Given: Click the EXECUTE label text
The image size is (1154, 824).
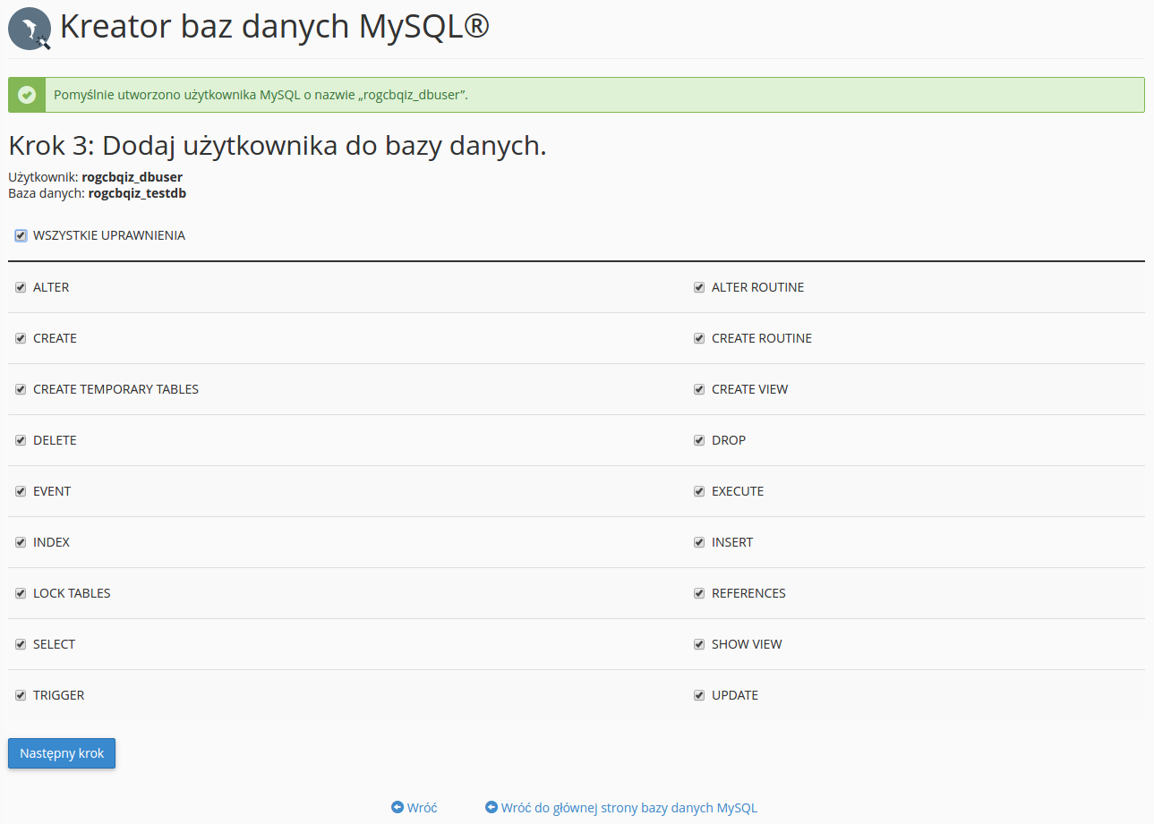Looking at the screenshot, I should [x=738, y=491].
